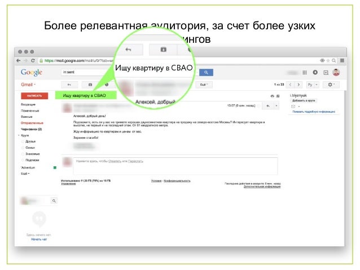Click the share plus-box icon

point(326,73)
